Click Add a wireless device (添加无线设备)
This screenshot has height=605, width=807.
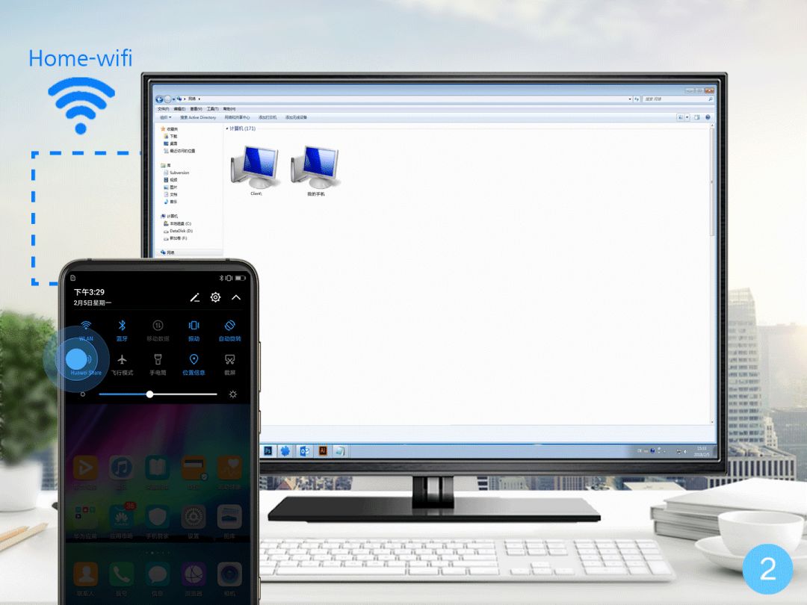point(296,117)
